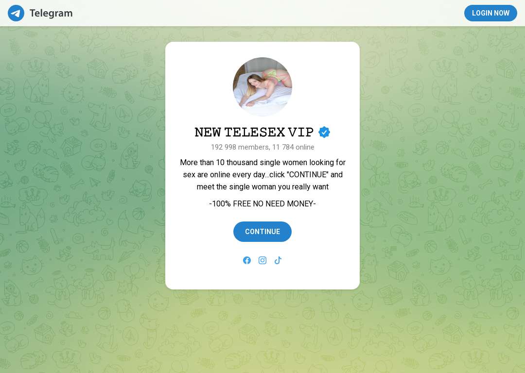This screenshot has height=373, width=525.
Task: Click the 100% FREE NO NEED MONEY line
Action: point(262,203)
